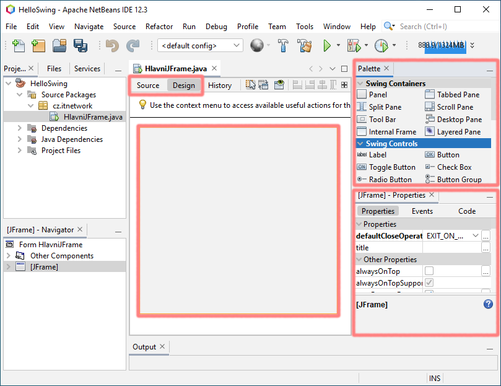
Task: Click the title property value field
Action: coord(451,248)
